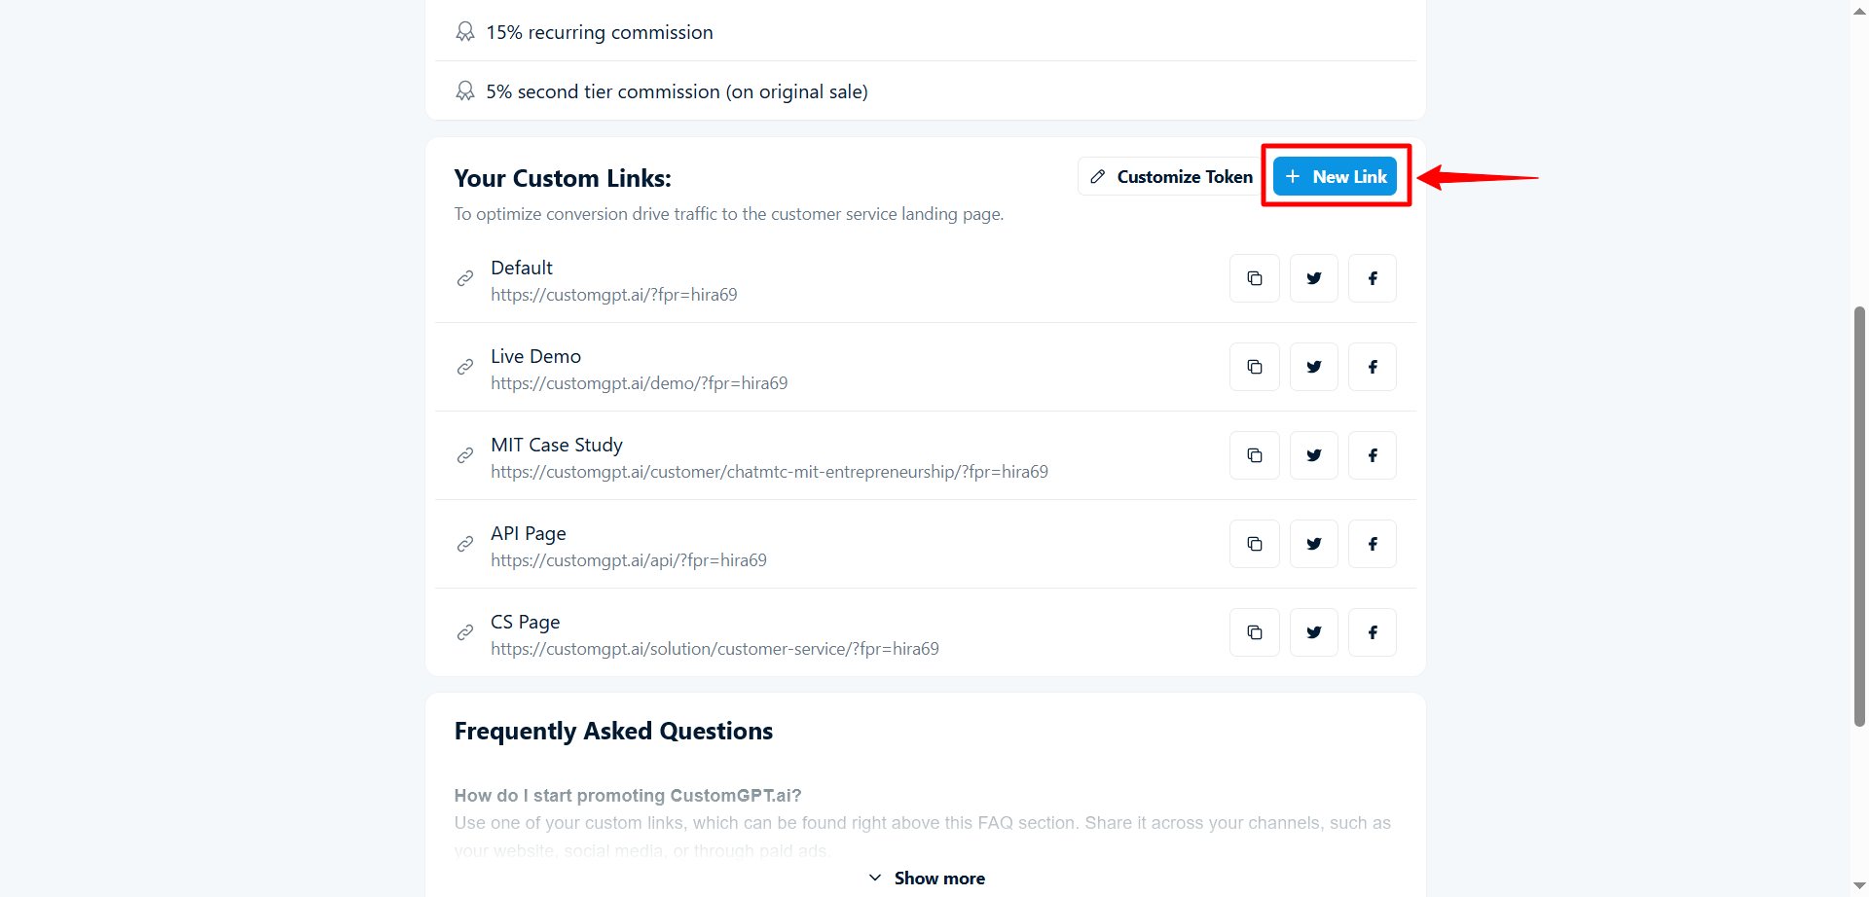Click the page vertical scrollbar thumb

tap(1859, 517)
